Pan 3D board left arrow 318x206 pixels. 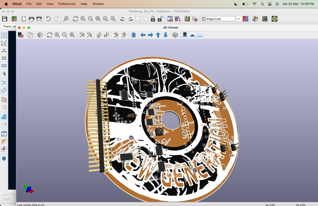click(143, 35)
